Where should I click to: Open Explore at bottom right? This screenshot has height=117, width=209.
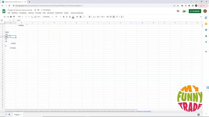click(199, 115)
